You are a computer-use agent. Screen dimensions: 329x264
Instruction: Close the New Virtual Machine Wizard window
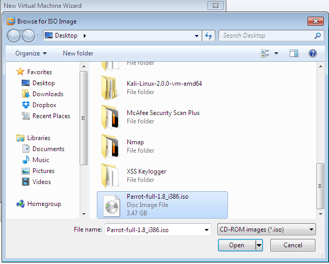[216, 5]
